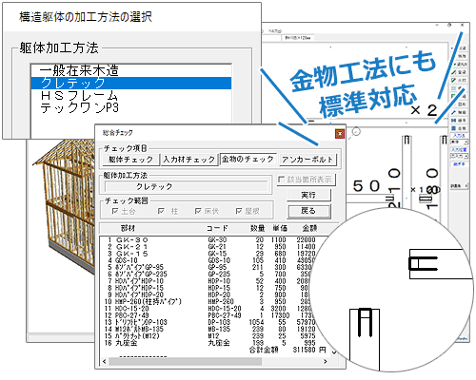Open the ヘルプ menu in the CAD window
476x380 pixels.
[275, 31]
